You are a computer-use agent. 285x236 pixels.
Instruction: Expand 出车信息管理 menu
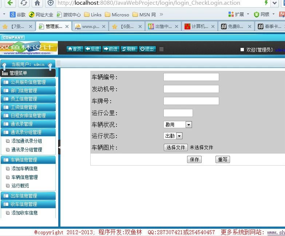28,196
